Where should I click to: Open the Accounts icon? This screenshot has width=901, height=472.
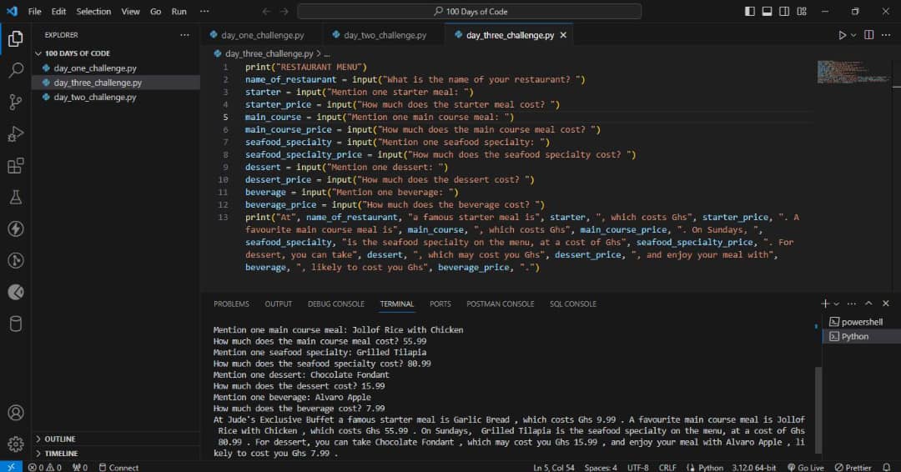pyautogui.click(x=16, y=412)
